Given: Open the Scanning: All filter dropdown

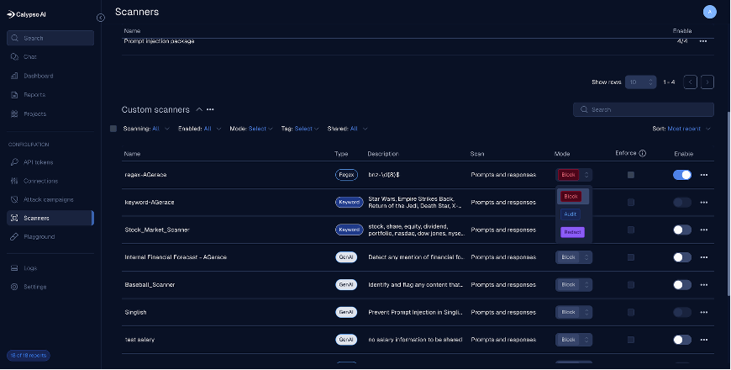Looking at the screenshot, I should click(146, 129).
